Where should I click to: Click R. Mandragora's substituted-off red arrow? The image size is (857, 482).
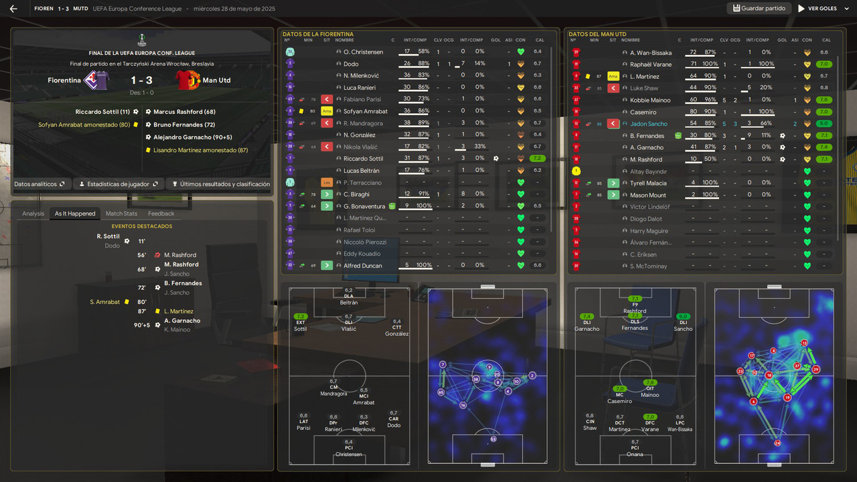click(x=327, y=123)
